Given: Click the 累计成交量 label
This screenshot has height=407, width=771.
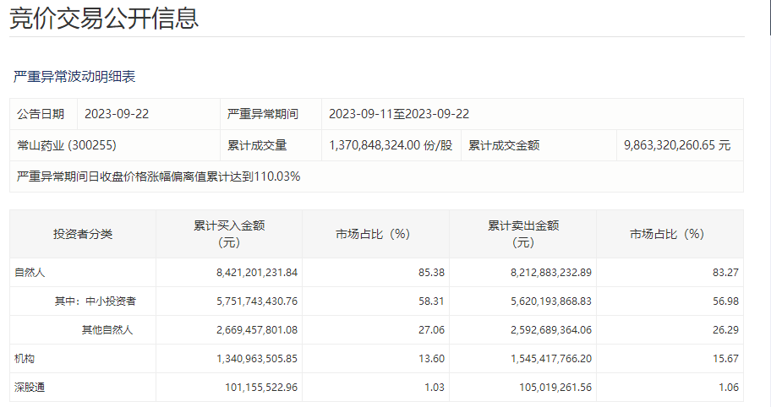Looking at the screenshot, I should (257, 145).
